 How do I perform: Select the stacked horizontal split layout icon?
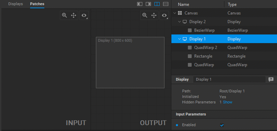point(166,4)
